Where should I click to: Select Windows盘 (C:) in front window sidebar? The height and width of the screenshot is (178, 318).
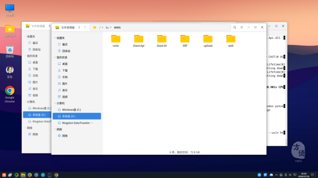pyautogui.click(x=77, y=109)
